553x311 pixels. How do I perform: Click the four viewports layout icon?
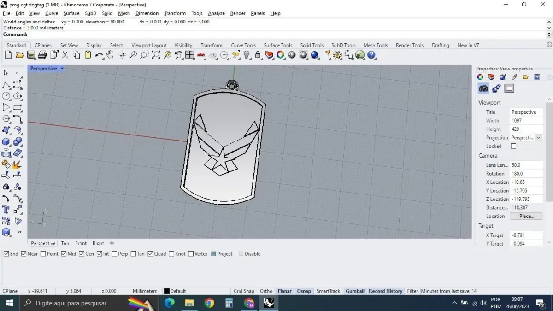190,55
